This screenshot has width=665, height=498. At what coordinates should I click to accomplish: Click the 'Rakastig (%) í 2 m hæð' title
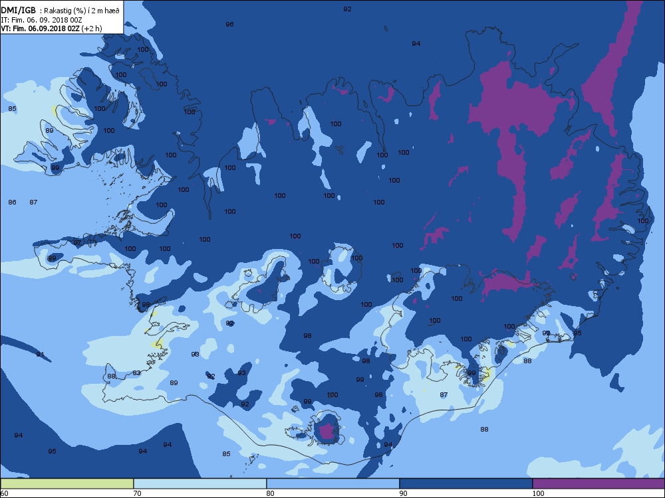pos(82,11)
